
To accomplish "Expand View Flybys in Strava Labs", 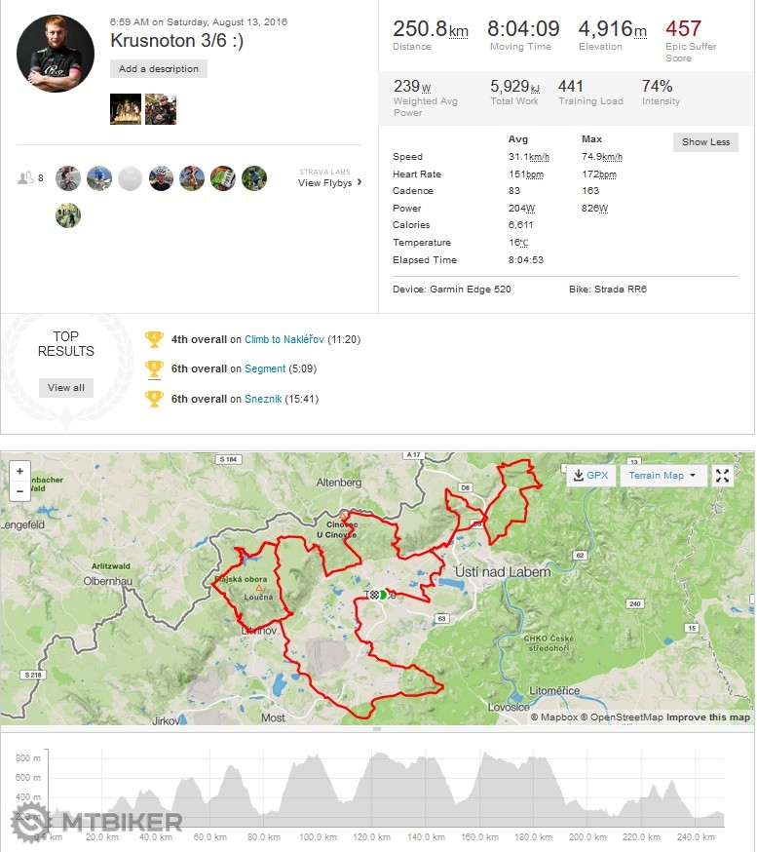I will coord(329,182).
